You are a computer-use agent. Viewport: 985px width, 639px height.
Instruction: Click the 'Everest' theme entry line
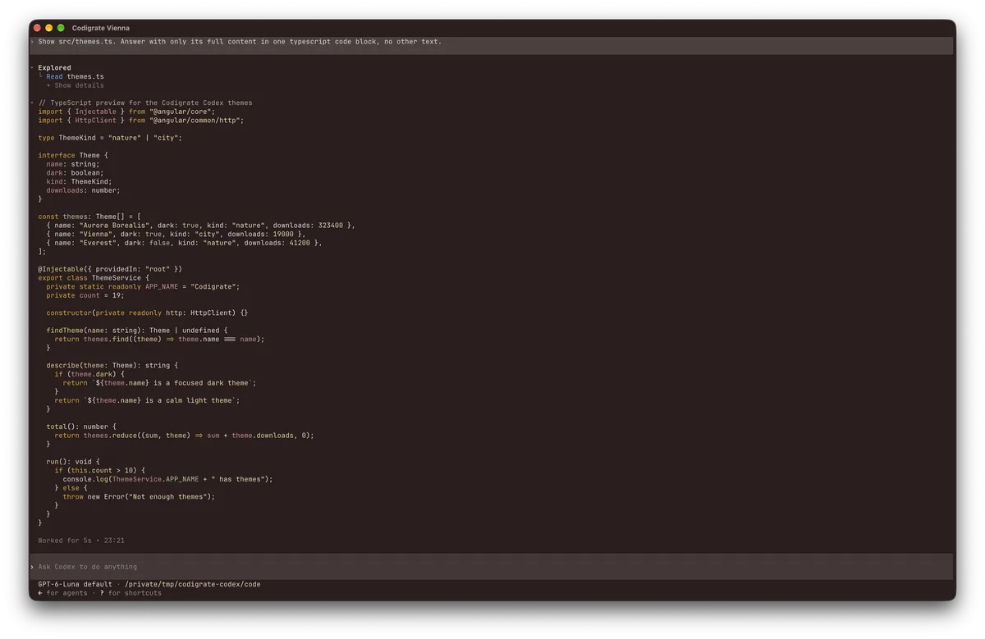(x=185, y=243)
